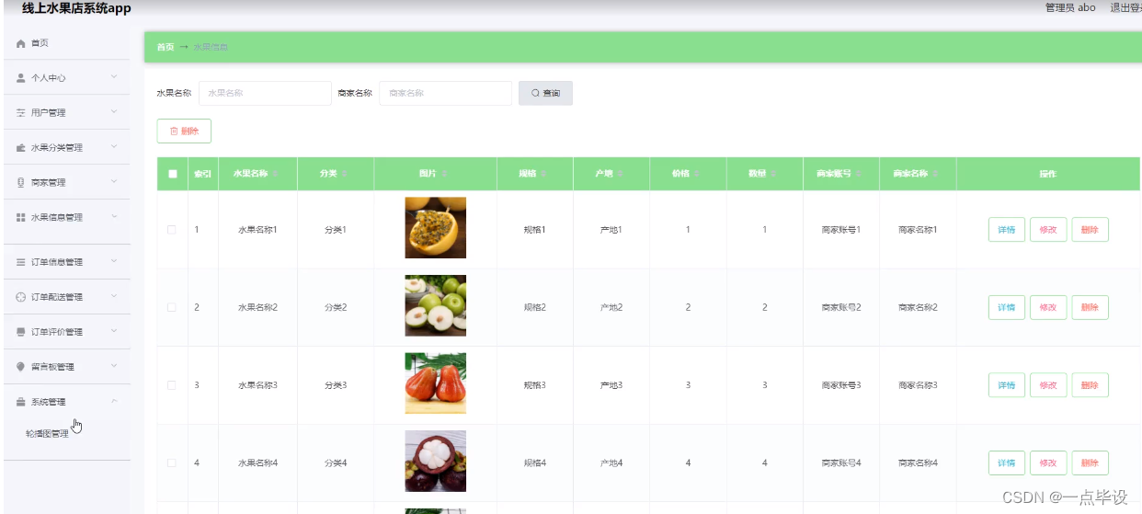Expand the 留言板管理 menu chevron

click(114, 366)
